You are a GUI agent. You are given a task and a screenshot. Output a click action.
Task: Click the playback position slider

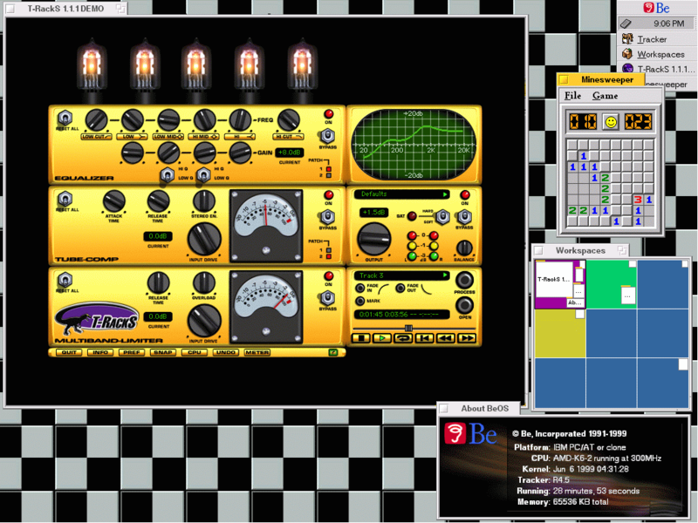click(408, 328)
